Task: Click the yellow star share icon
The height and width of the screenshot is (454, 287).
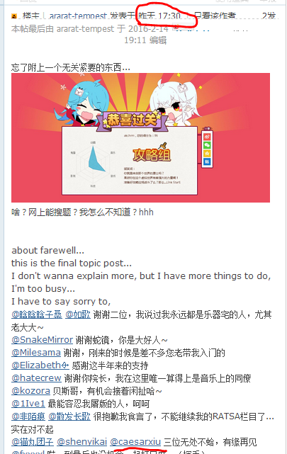Action: pyautogui.click(x=207, y=153)
